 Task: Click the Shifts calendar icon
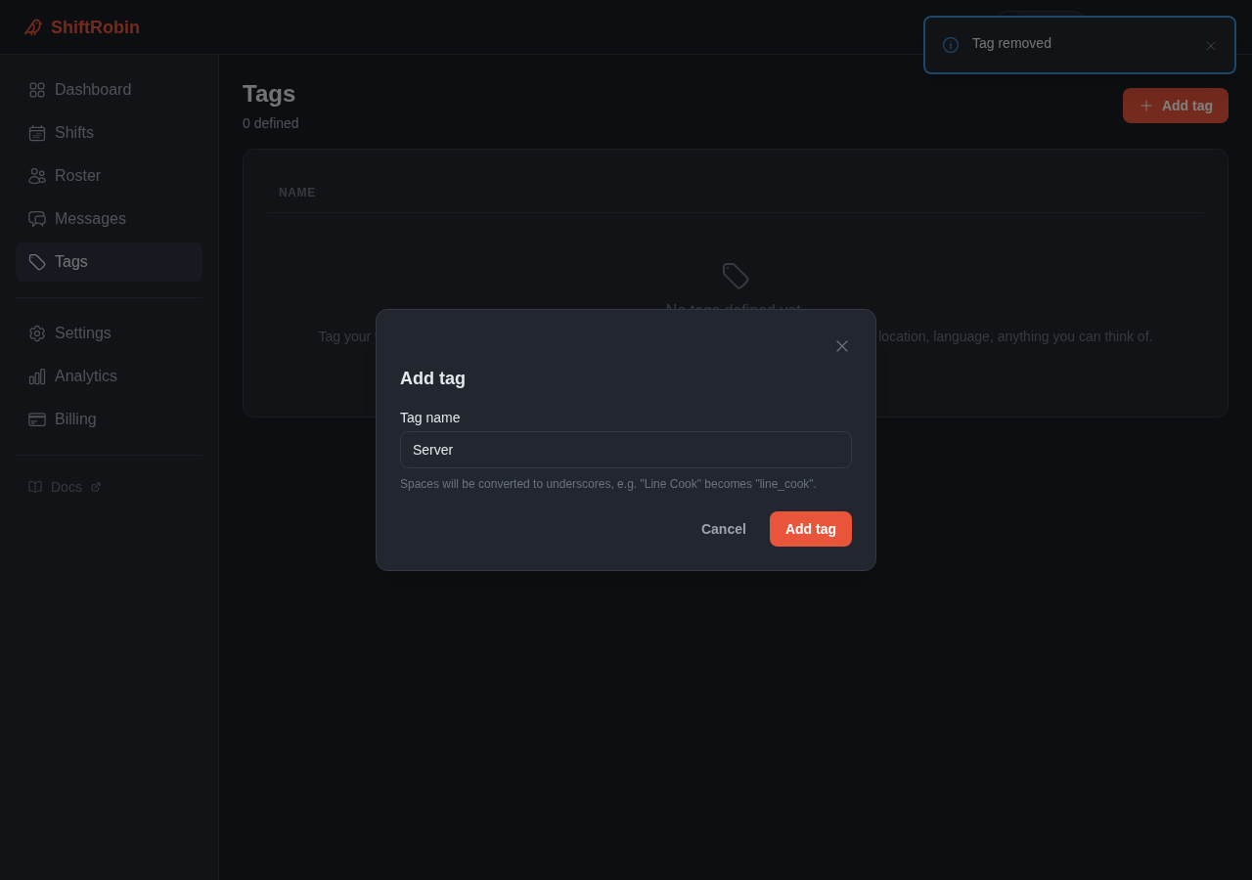pos(37,133)
